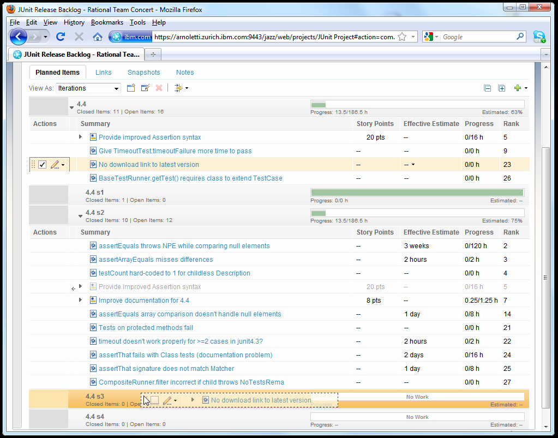Click the full green 4.4 s1 progress bar

[x=417, y=193]
